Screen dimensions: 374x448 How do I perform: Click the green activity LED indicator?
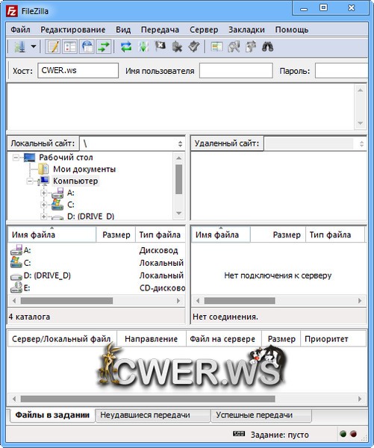343,434
